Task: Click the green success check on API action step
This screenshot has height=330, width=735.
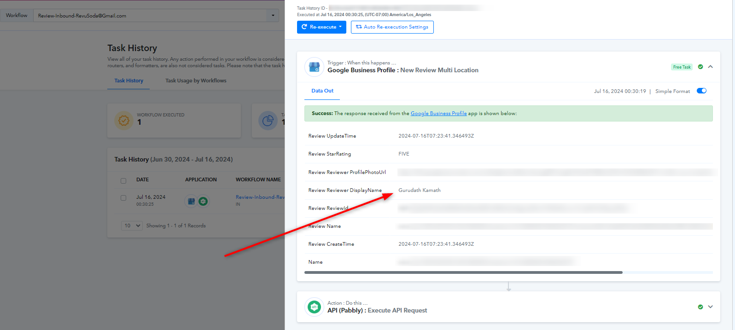Action: click(x=700, y=307)
